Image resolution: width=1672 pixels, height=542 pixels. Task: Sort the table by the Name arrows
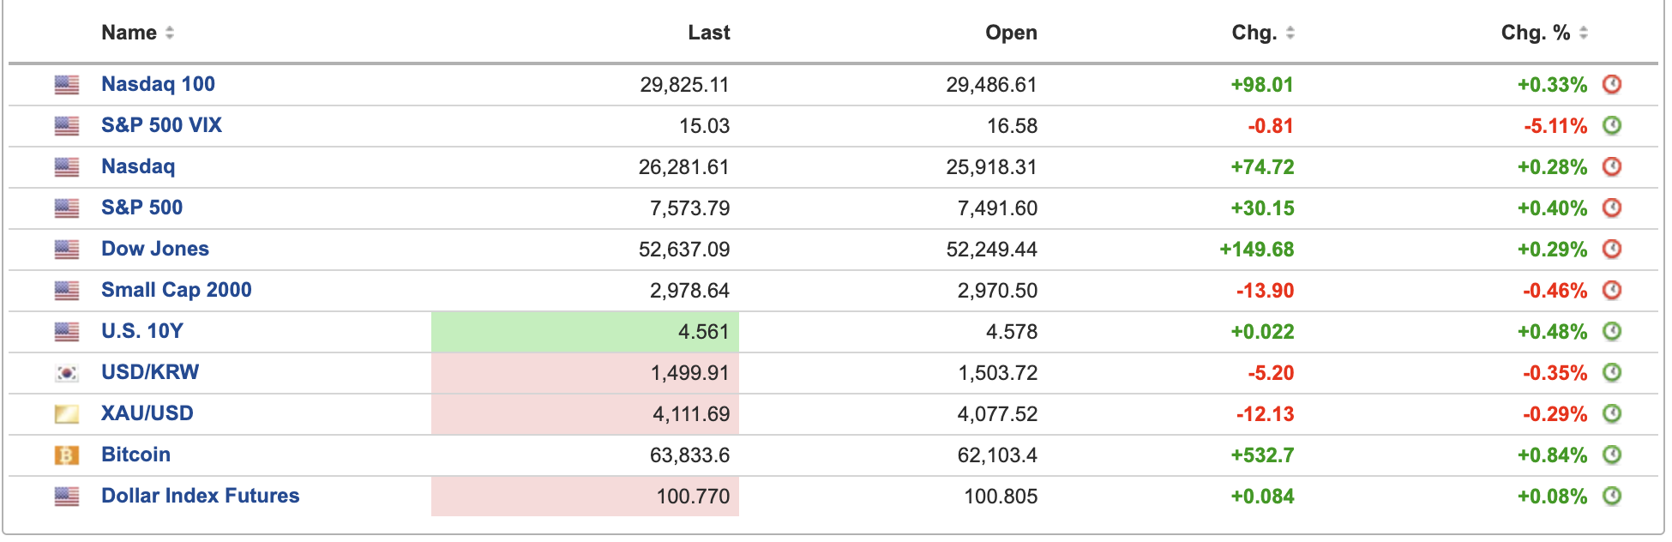(x=170, y=33)
